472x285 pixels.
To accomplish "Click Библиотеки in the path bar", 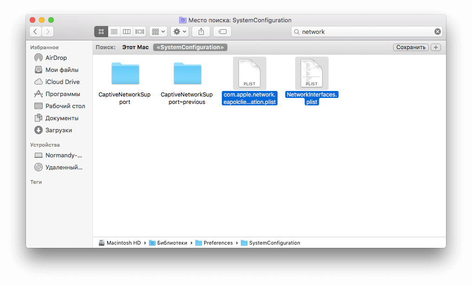I will pos(168,243).
